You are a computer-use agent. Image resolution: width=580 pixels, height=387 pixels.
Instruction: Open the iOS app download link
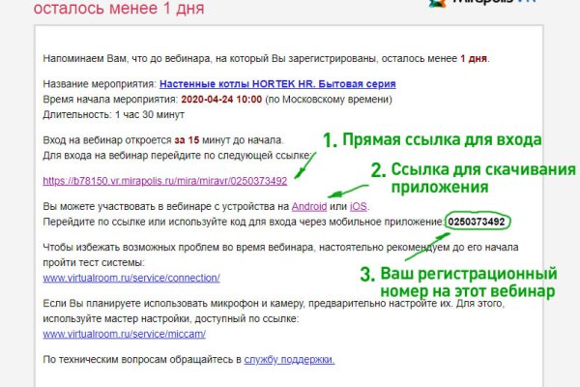(x=356, y=207)
